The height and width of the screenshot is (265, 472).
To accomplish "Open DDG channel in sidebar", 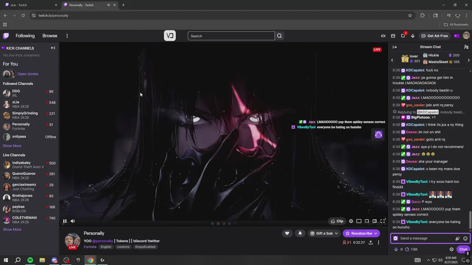I will pyautogui.click(x=29, y=93).
